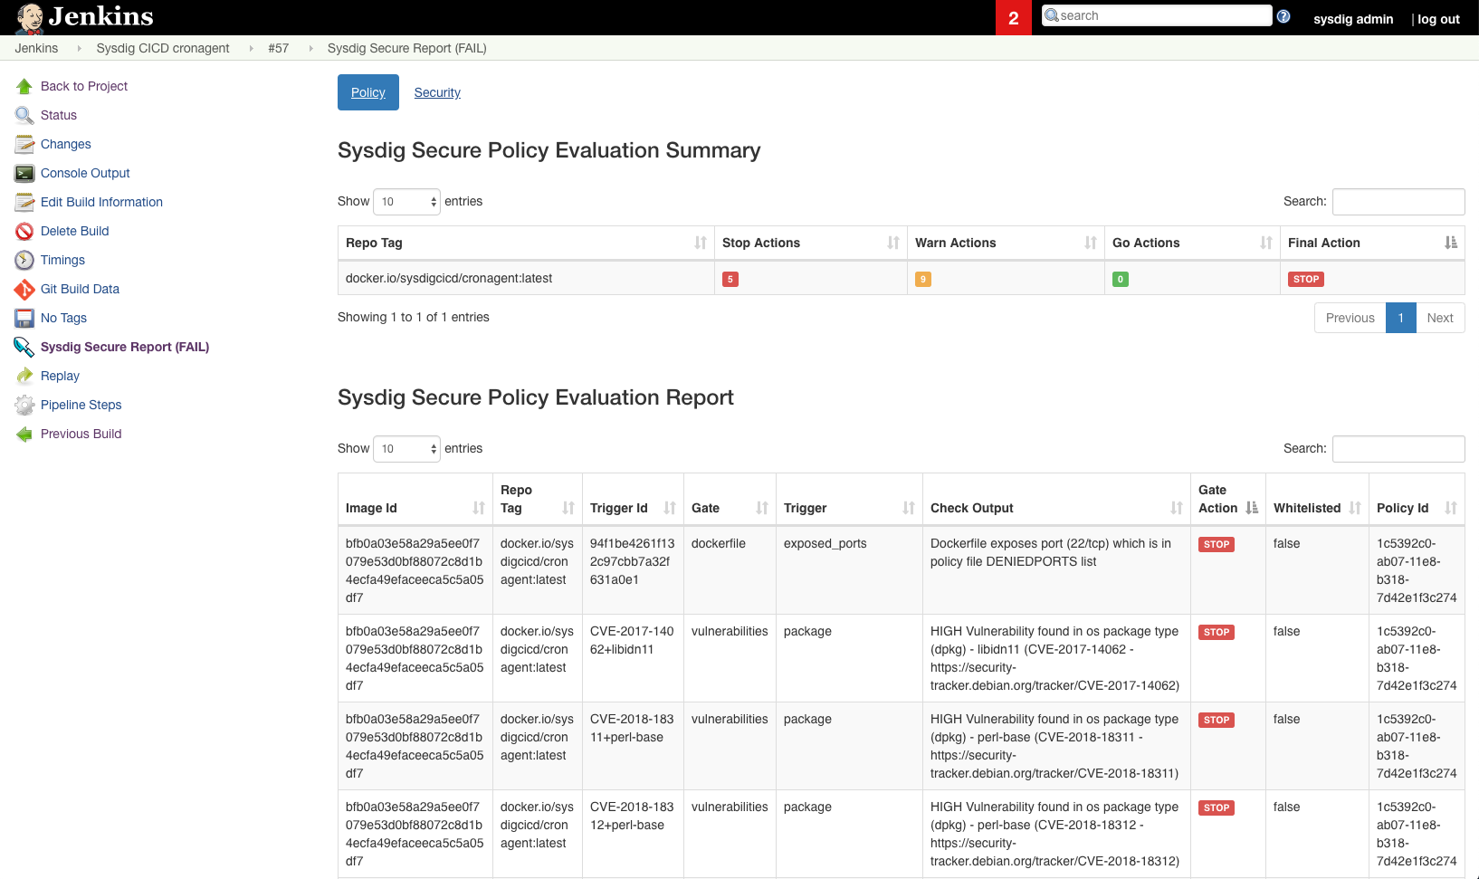Click the summary table Search field
Viewport: 1479px width, 879px height.
click(x=1398, y=201)
